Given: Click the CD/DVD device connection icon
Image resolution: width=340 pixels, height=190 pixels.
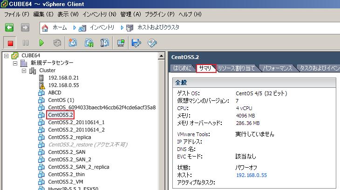Looking at the screenshot, I should tap(152, 43).
